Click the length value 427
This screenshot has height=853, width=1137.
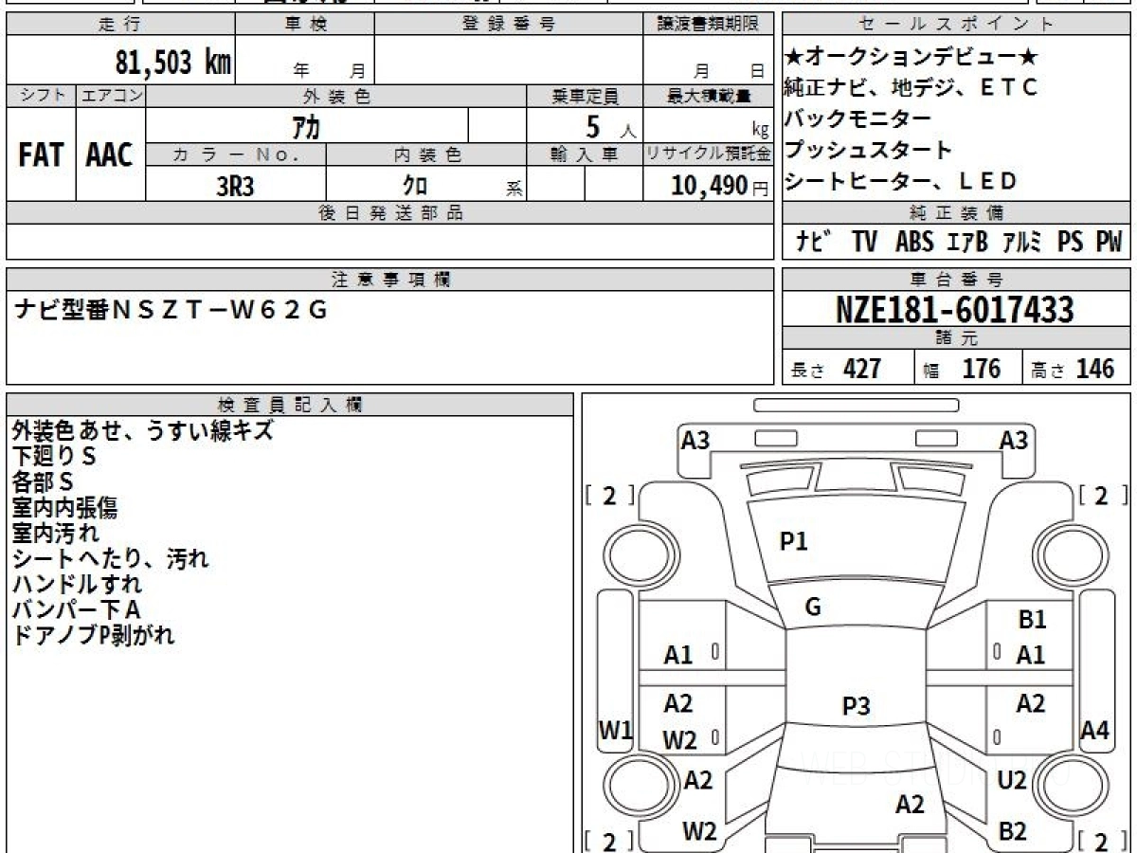(x=862, y=369)
